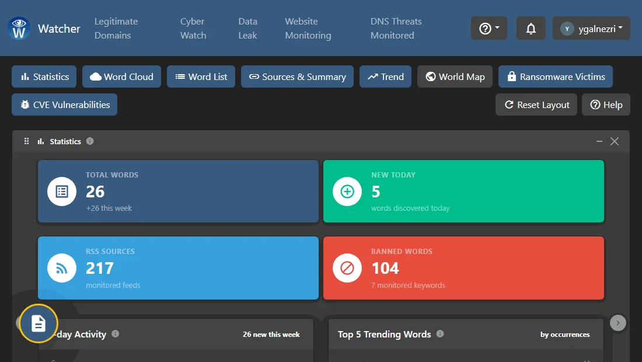The height and width of the screenshot is (362, 642).
Task: Click the New Today plus icon
Action: click(x=347, y=192)
